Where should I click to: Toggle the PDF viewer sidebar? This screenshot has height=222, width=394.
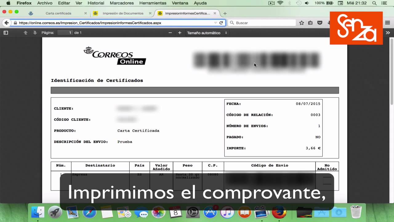click(6, 33)
